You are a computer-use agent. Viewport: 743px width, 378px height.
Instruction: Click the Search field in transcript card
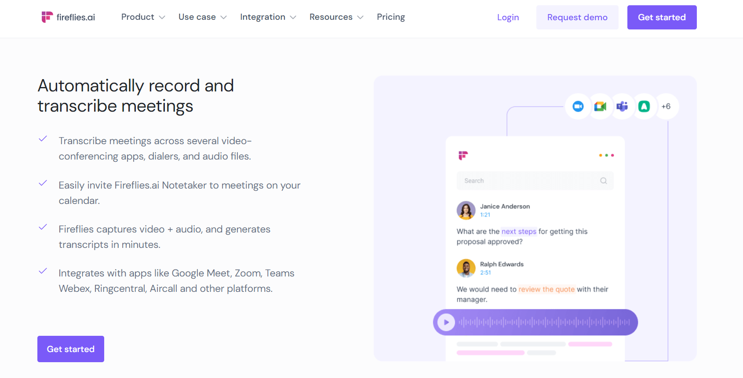(x=528, y=181)
